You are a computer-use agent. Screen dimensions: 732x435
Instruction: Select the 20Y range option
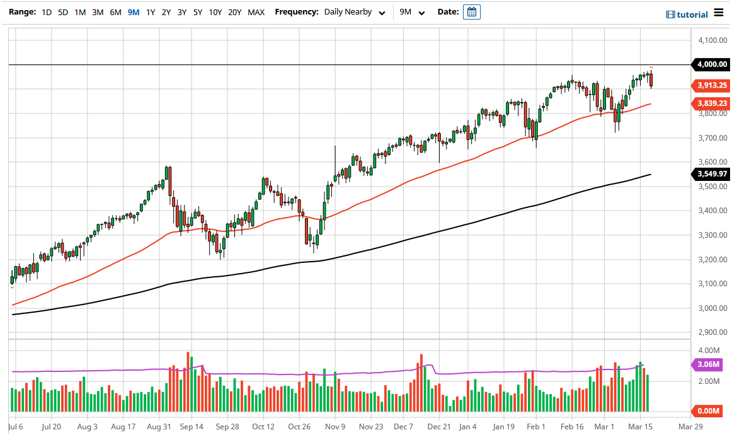[x=235, y=11]
